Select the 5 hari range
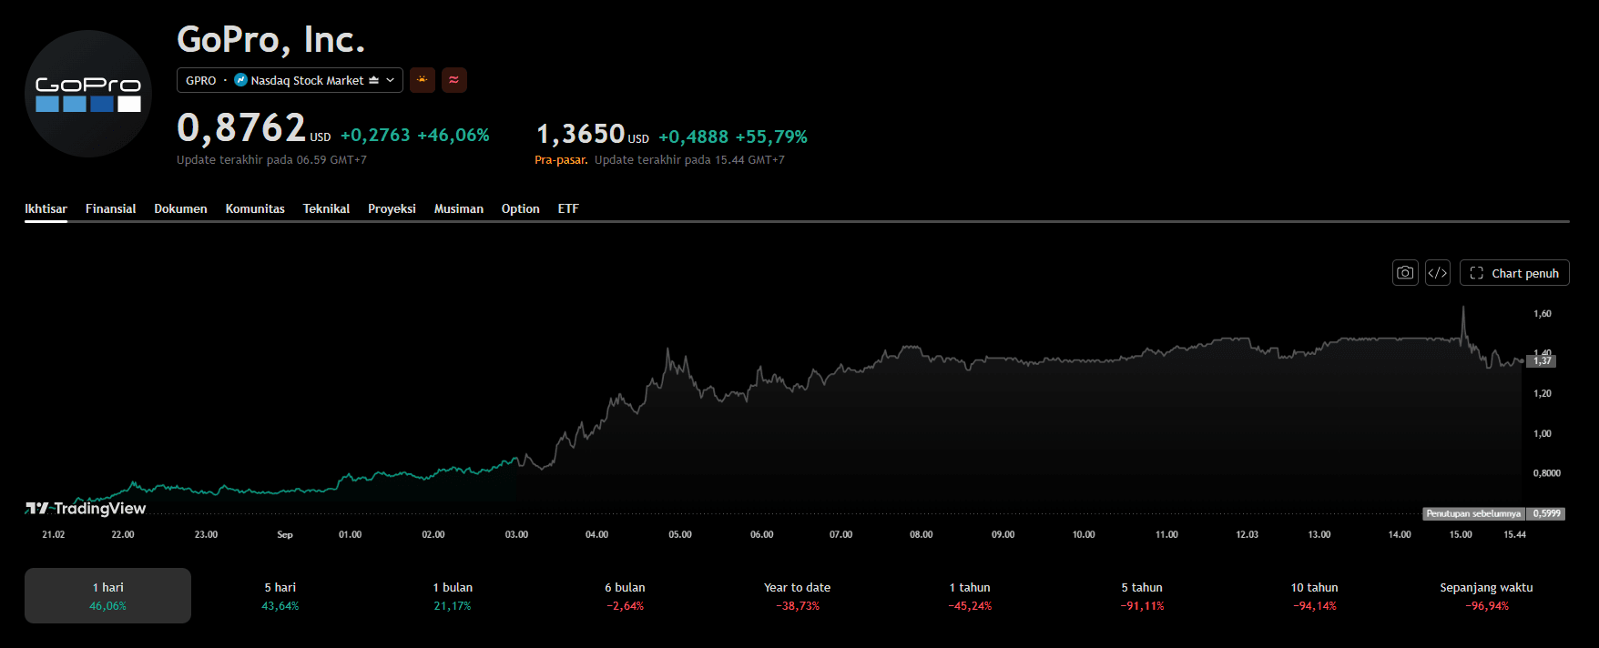Viewport: 1599px width, 648px height. 280,595
